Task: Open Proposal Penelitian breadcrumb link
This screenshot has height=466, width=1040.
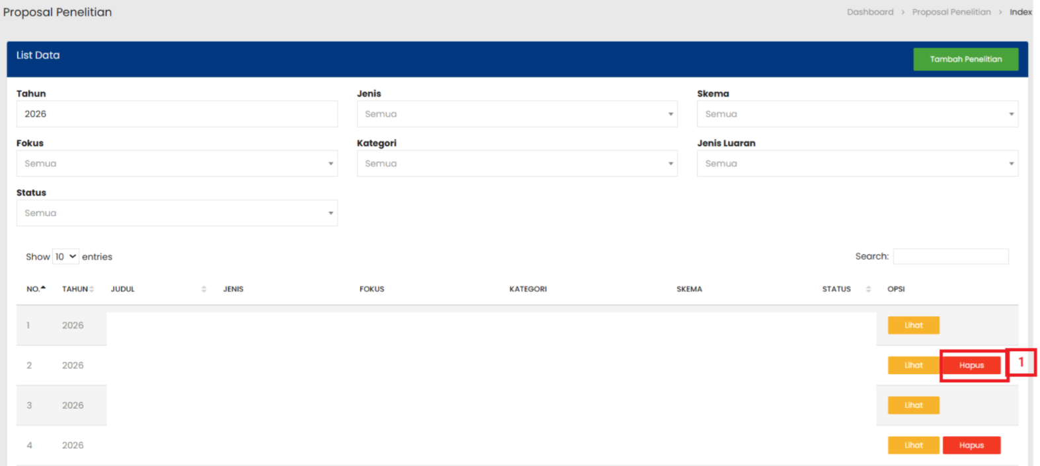Action: coord(951,12)
